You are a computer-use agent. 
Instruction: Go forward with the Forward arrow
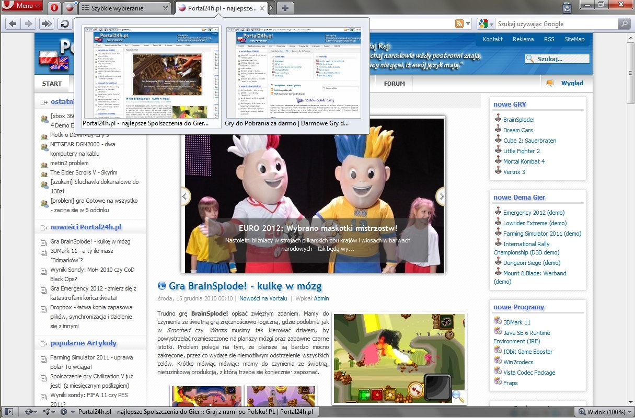[x=29, y=24]
